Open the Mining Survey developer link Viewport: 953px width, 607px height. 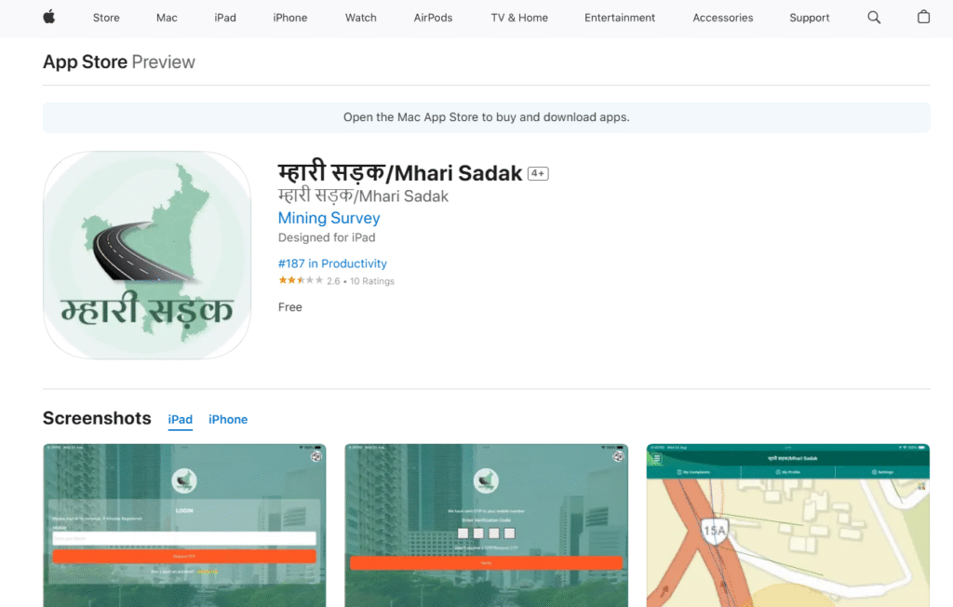tap(329, 218)
